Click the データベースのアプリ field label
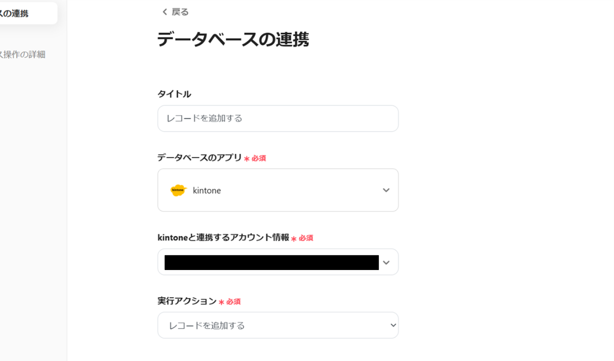 (199, 158)
